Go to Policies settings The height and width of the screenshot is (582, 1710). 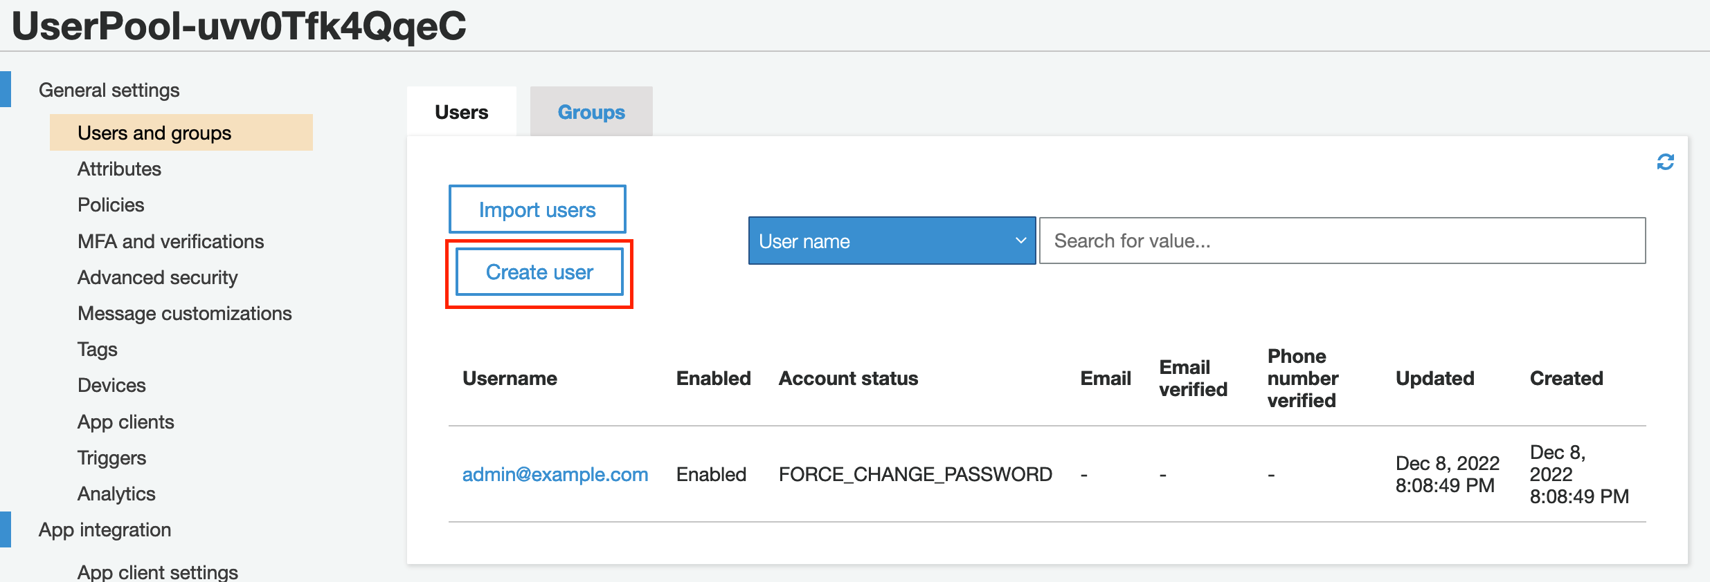point(111,205)
